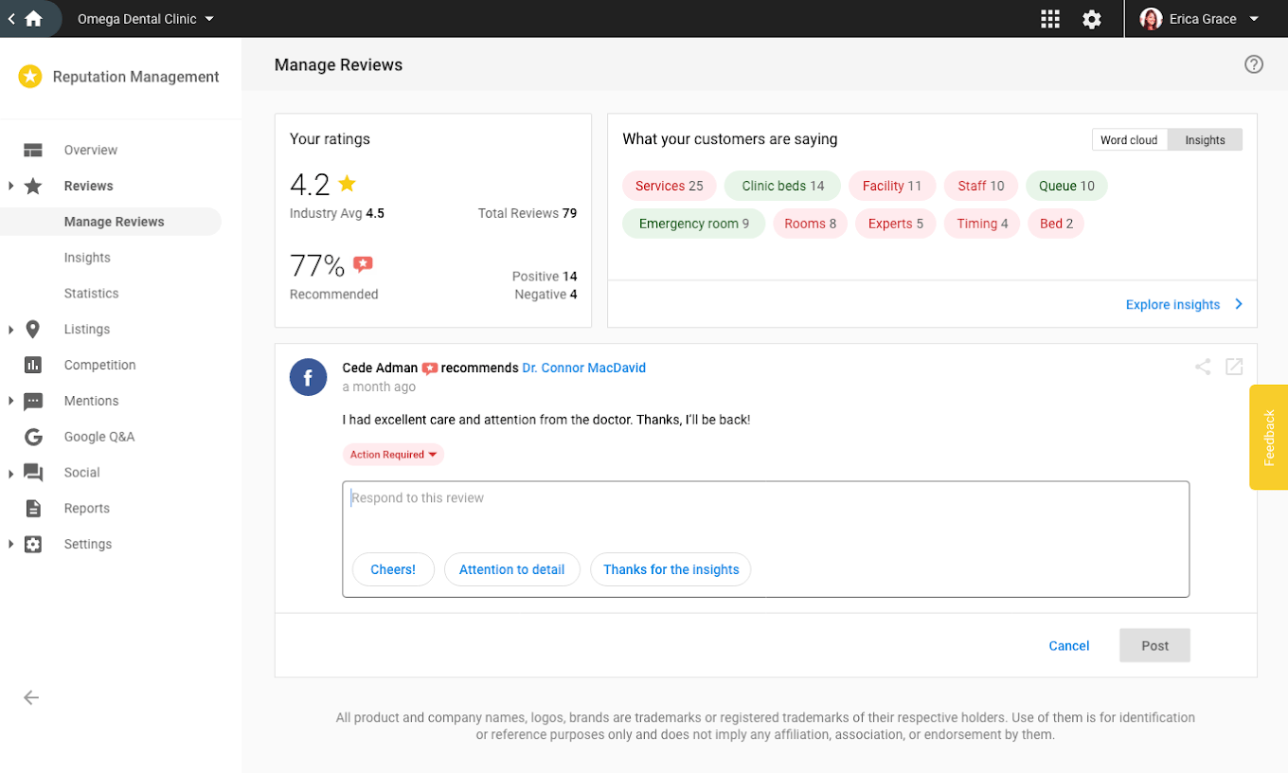This screenshot has height=773, width=1288.
Task: Cancel the review response
Action: click(1068, 646)
